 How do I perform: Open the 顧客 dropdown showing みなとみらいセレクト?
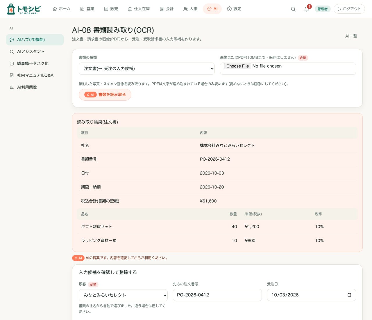point(123,295)
